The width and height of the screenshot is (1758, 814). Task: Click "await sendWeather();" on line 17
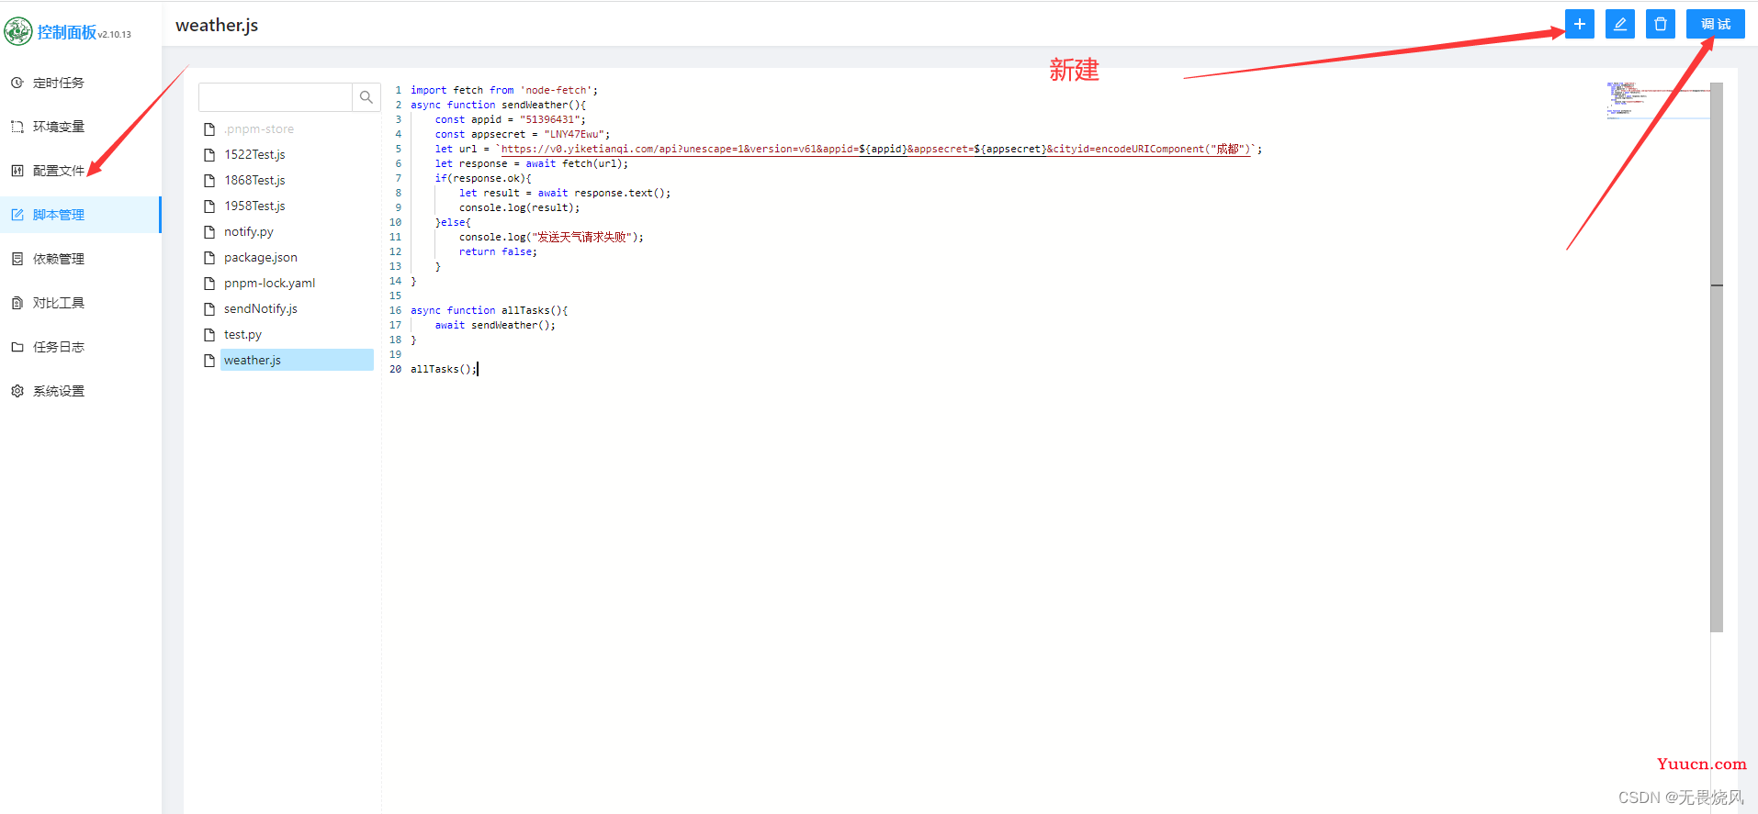click(x=495, y=325)
